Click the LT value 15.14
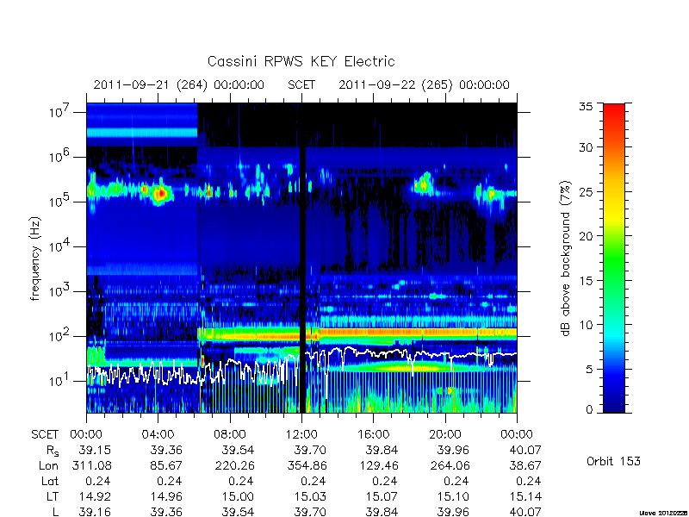The image size is (689, 517). [x=525, y=496]
